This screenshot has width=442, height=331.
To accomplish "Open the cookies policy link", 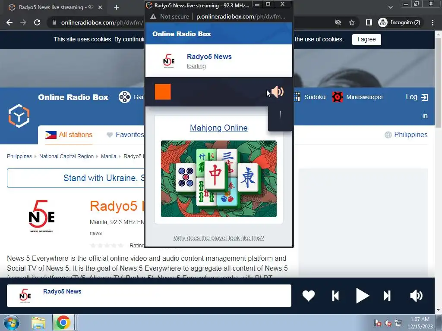I will 101,39.
